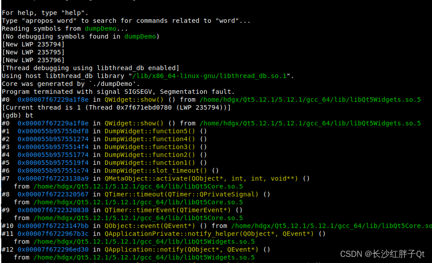Image resolution: width=432 pixels, height=263 pixels.
Task: Click libQt5Core.so.5 path under frame #8
Action: pos(138,202)
